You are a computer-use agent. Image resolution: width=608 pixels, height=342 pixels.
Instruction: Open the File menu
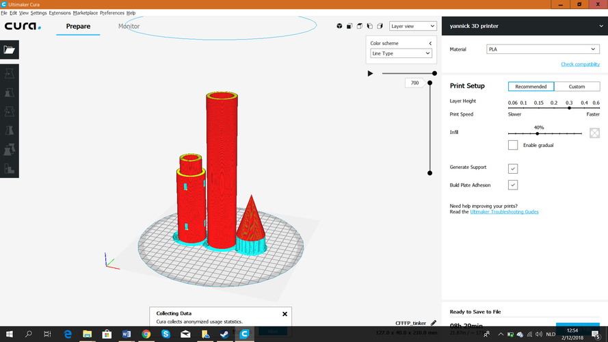pyautogui.click(x=4, y=13)
